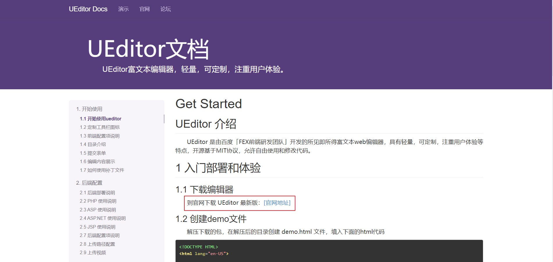Image resolution: width=553 pixels, height=262 pixels.
Task: Open 1.7 如何使用补丁文件
Action: point(102,170)
